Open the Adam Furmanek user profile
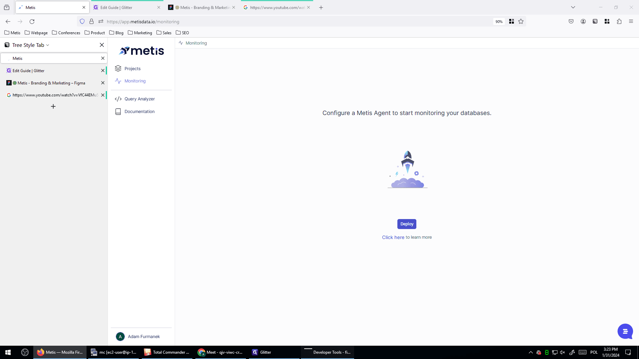This screenshot has height=359, width=639. coord(138,336)
